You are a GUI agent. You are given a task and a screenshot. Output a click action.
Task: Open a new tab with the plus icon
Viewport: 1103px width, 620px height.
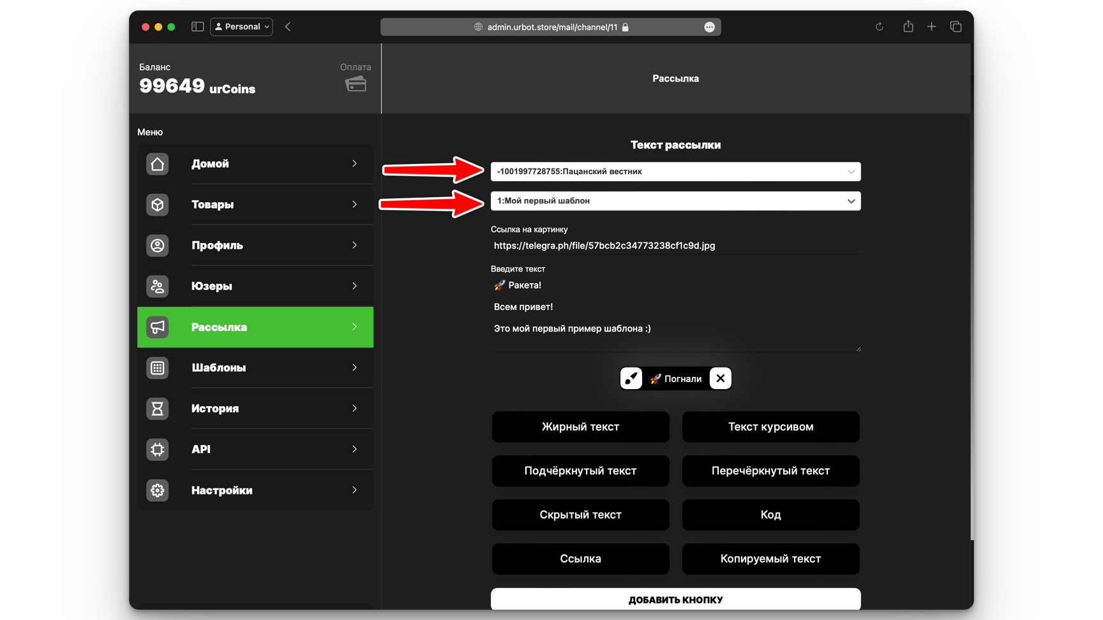931,27
